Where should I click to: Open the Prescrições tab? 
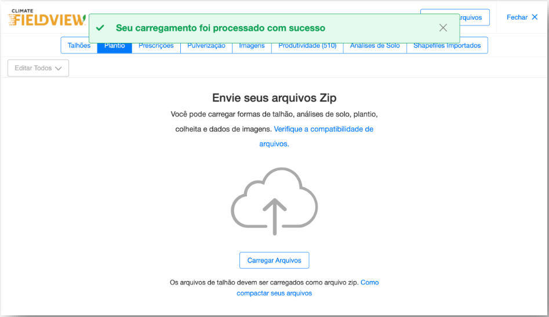click(156, 46)
